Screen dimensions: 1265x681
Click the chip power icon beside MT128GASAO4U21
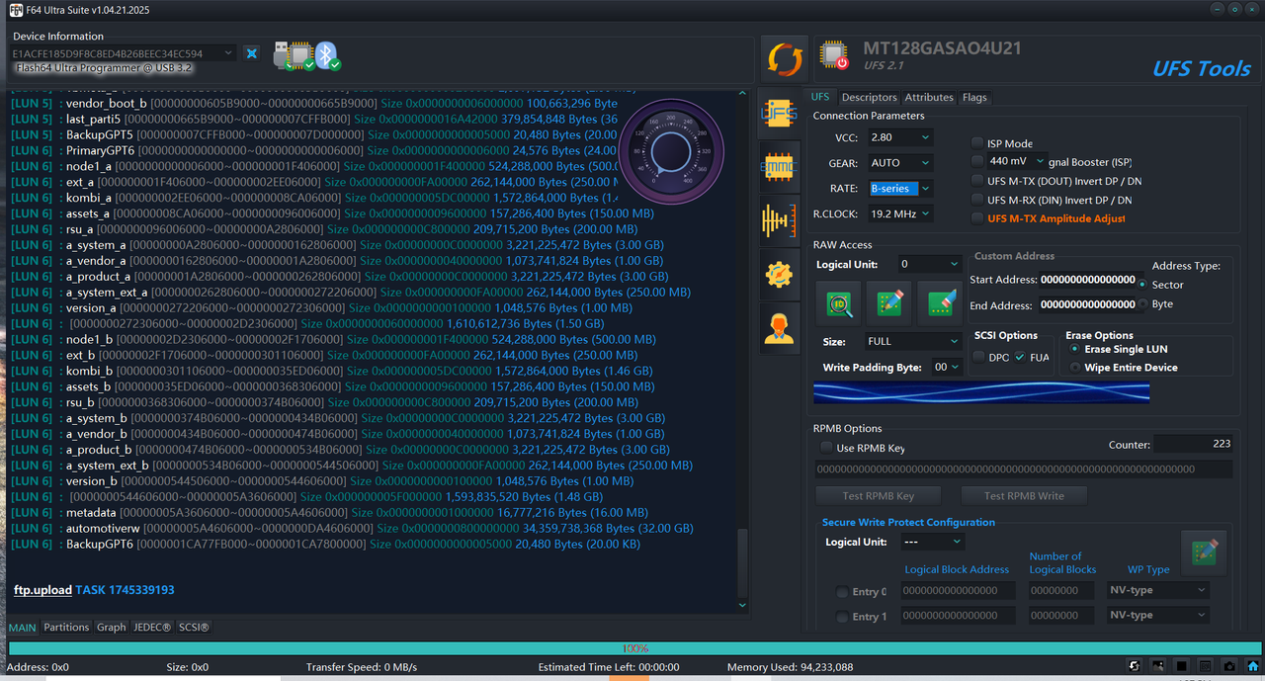coord(835,57)
